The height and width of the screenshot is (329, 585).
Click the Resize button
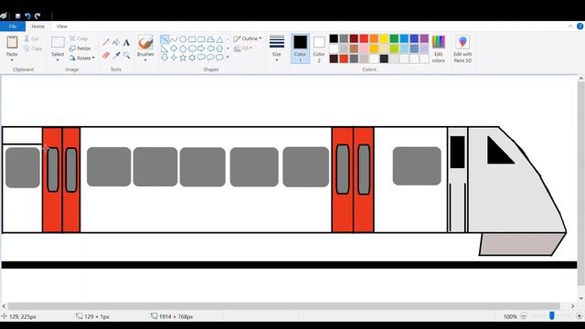coord(80,48)
